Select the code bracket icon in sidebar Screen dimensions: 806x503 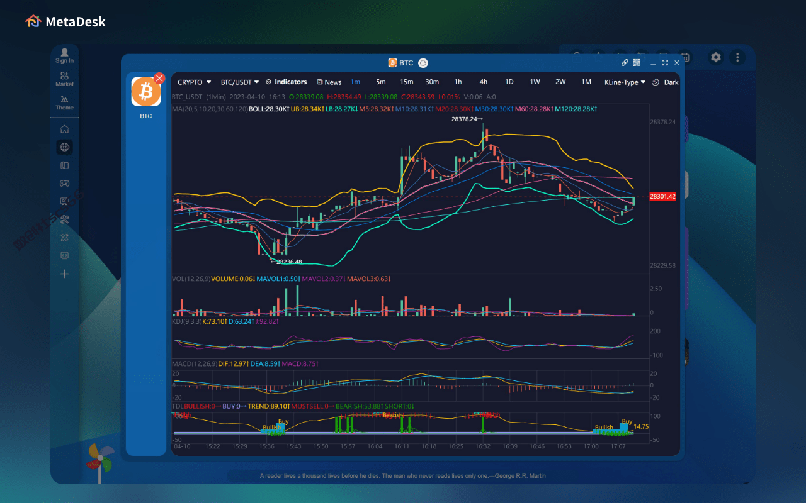click(x=64, y=255)
